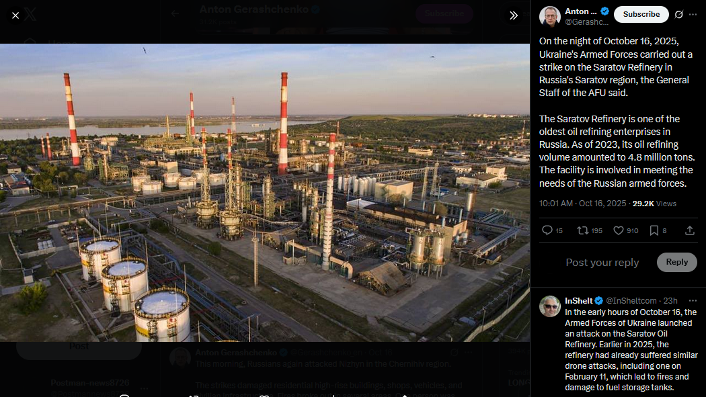Click the Saratov refinery photo

[x=265, y=192]
